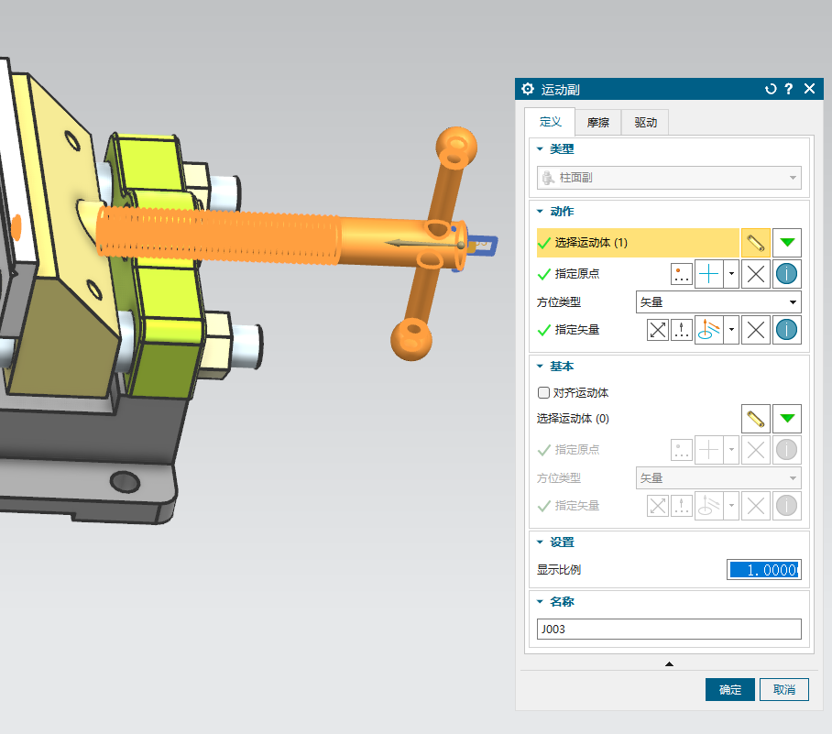This screenshot has height=734, width=832.
Task: Open green triangle dropdown next to 选择运动体 (1)
Action: tap(786, 243)
